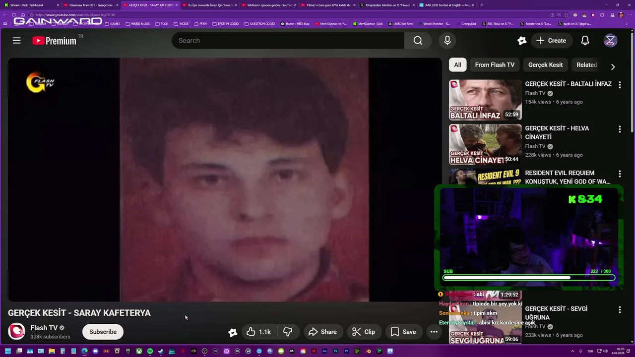This screenshot has width=635, height=357.
Task: Click the video player area
Action: [224, 179]
